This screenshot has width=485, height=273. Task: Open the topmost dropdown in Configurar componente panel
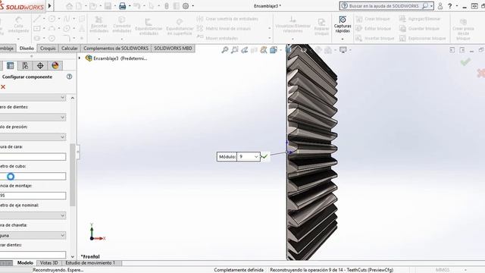(x=63, y=98)
